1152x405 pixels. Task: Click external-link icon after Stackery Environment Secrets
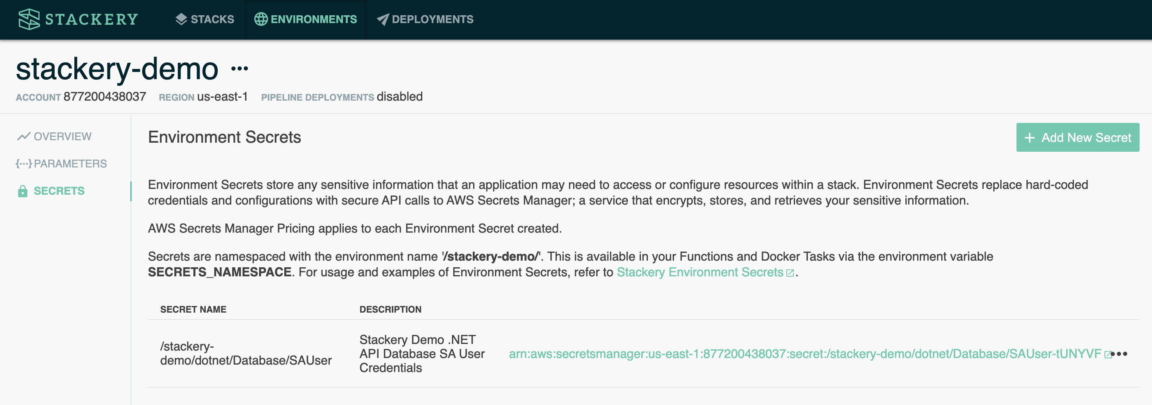790,273
